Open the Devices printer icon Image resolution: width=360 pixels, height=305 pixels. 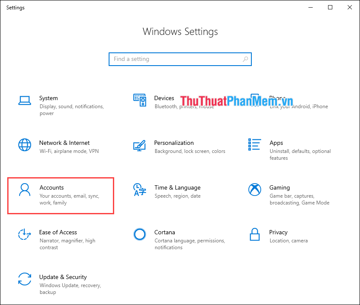[140, 100]
